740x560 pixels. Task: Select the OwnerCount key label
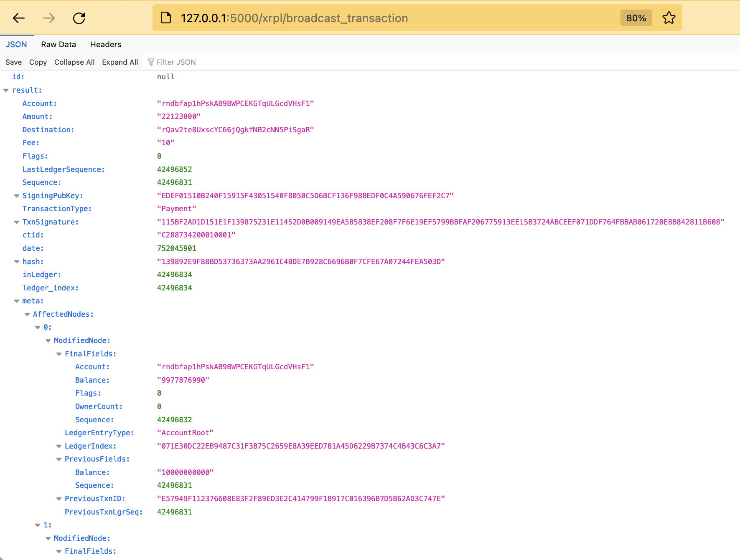[99, 406]
